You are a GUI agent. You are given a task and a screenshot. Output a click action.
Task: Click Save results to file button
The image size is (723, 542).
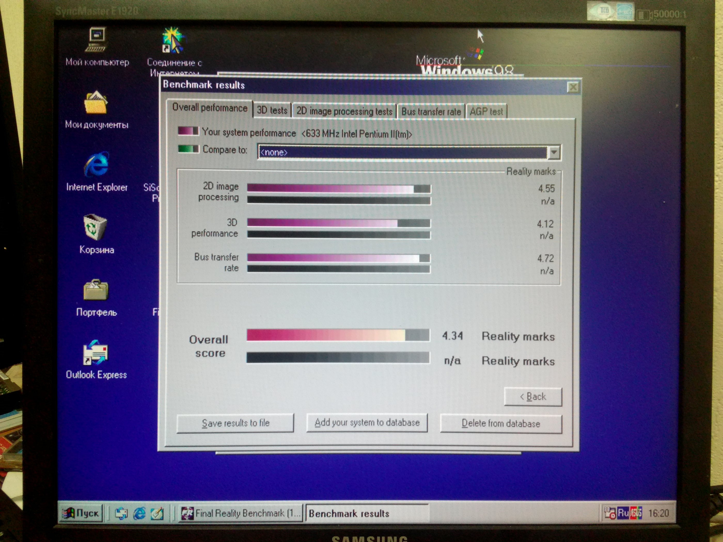(x=235, y=423)
